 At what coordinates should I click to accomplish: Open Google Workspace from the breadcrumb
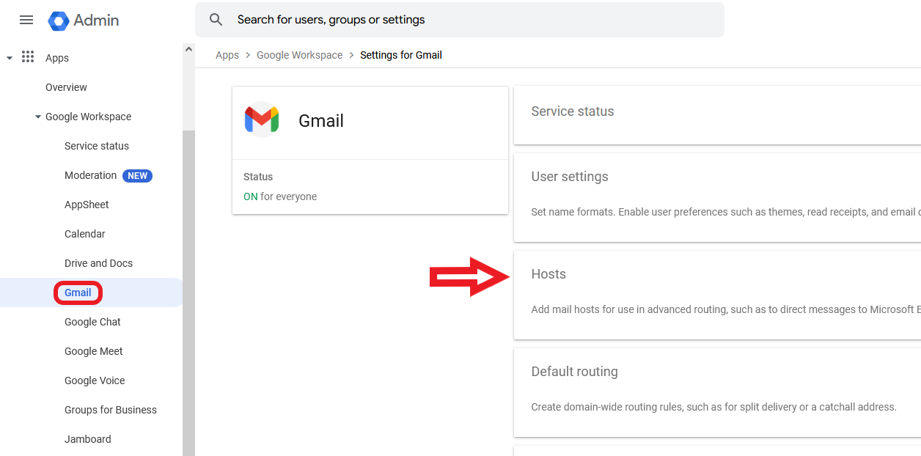click(299, 54)
